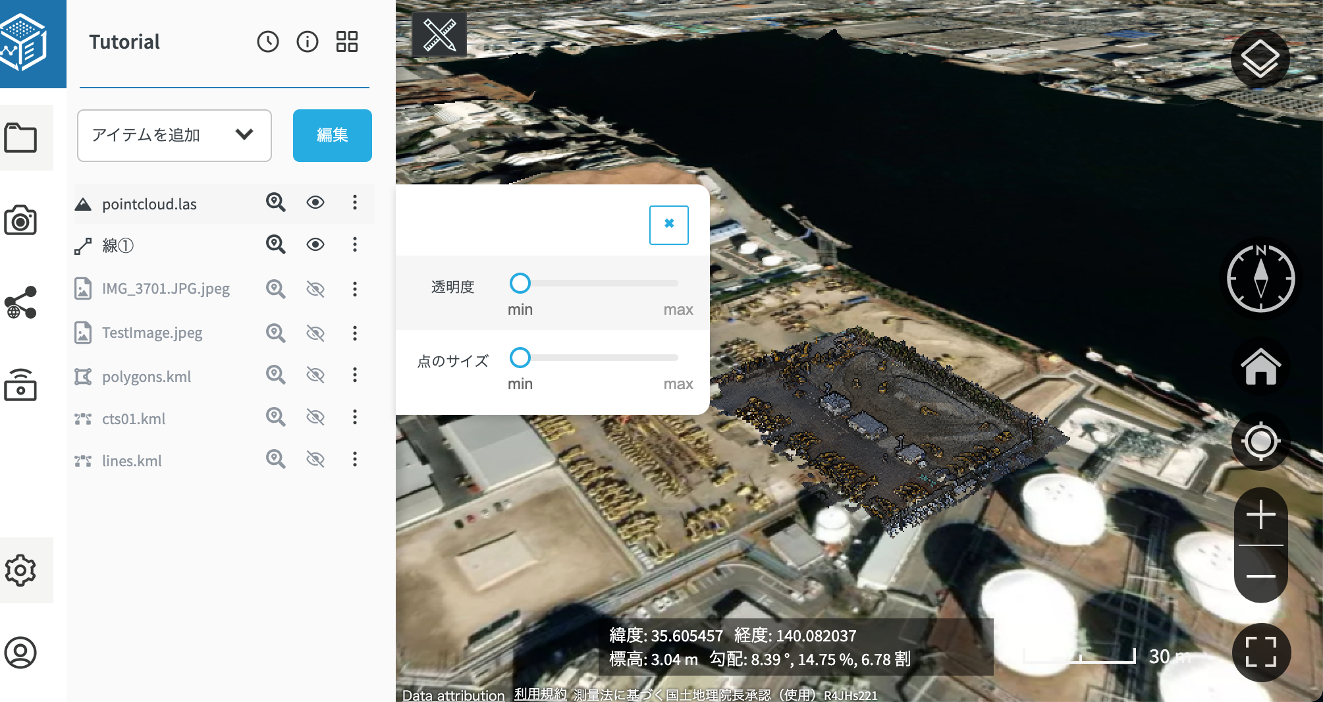Center map on current location
This screenshot has width=1323, height=702.
click(x=1260, y=441)
